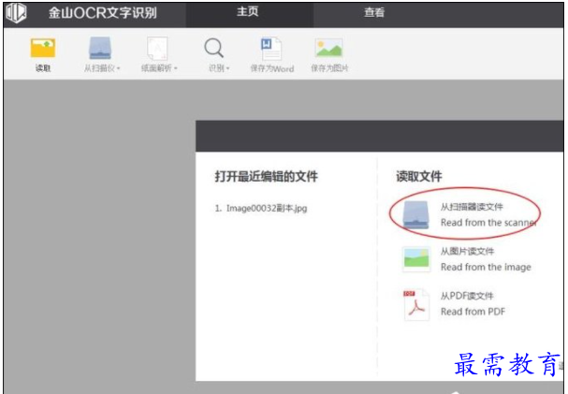This screenshot has width=568, height=394.
Task: Choose Read from PDF text
Action: (x=473, y=312)
